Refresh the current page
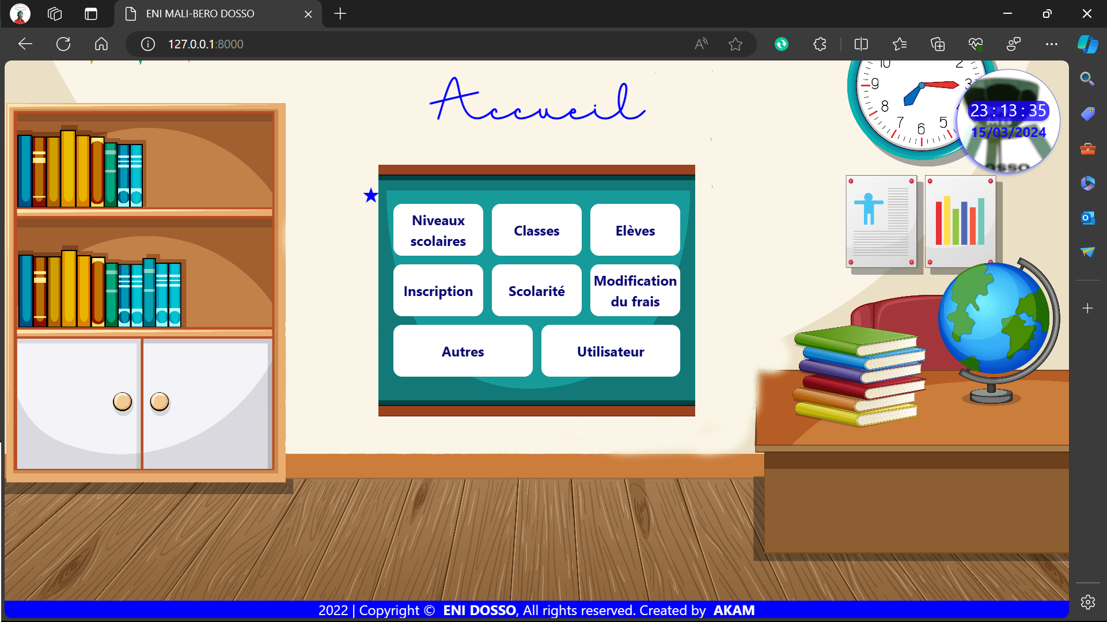This screenshot has height=622, width=1107. (63, 44)
